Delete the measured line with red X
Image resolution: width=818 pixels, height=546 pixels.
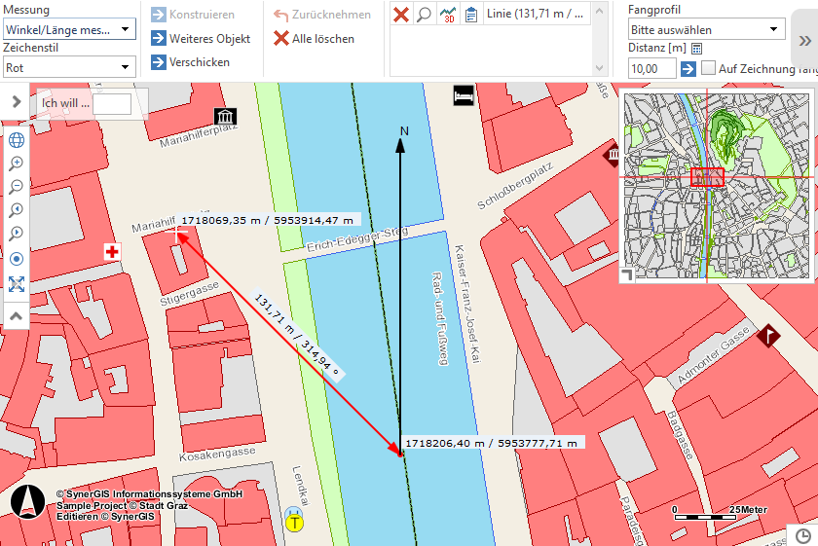[x=400, y=15]
